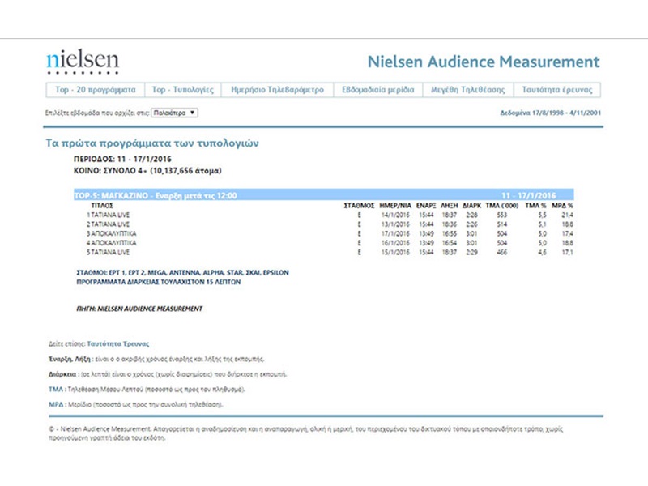Viewport: 648px width, 486px height.
Task: Click the ΜΡΔ definition label
Action: 56,404
